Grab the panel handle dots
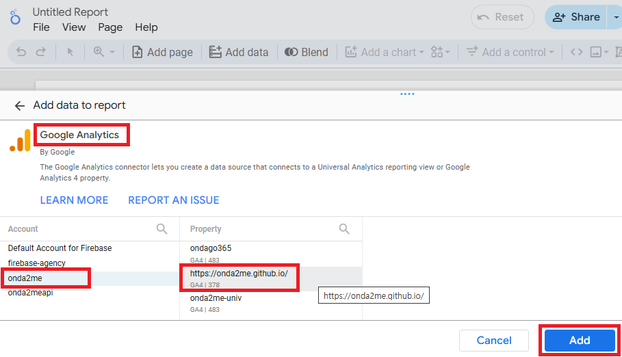Viewport: 622px width, 357px height. (407, 94)
